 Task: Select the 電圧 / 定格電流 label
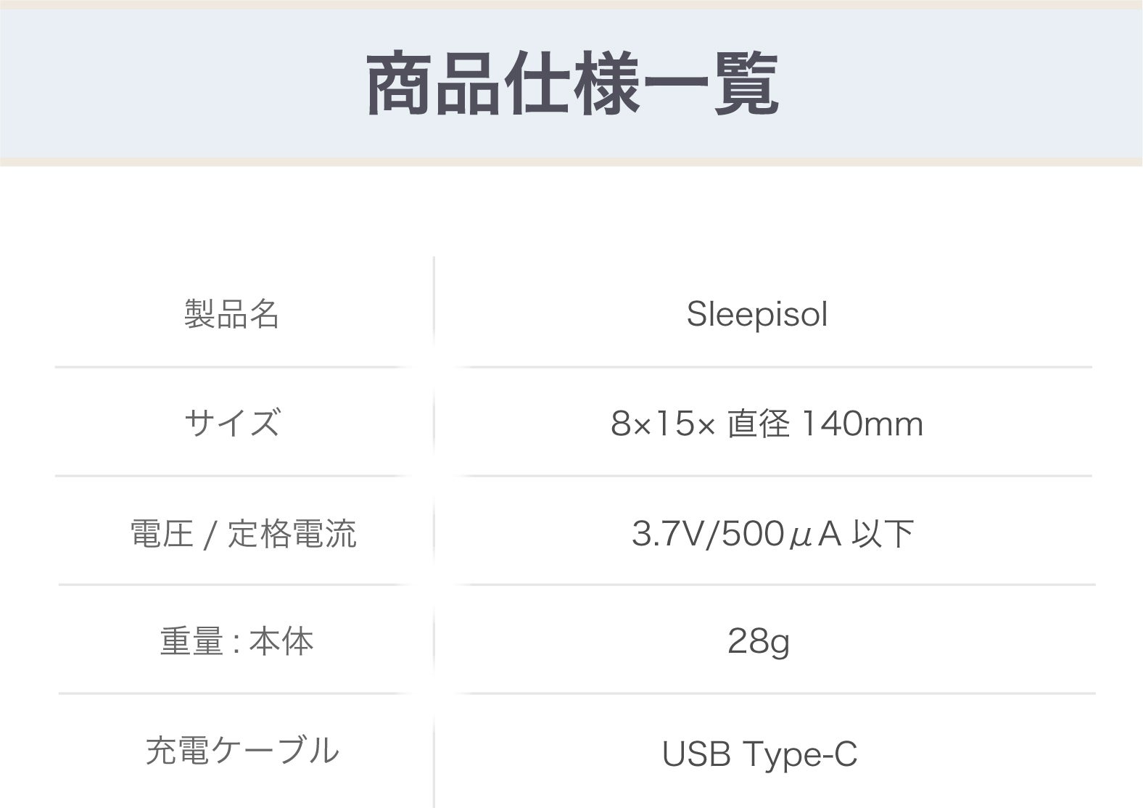pos(243,534)
